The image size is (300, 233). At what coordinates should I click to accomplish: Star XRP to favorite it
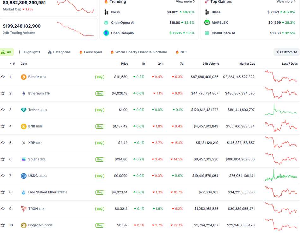[3, 143]
